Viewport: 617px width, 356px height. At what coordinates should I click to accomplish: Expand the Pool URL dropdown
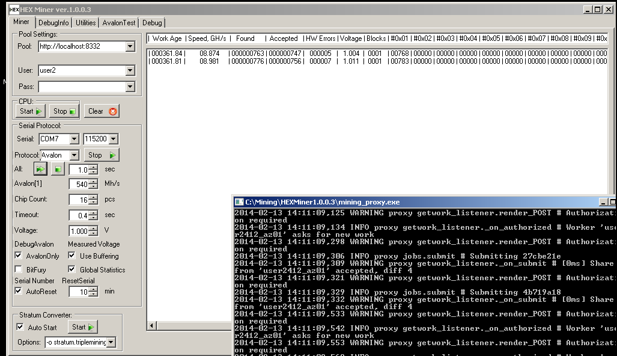[x=130, y=46]
